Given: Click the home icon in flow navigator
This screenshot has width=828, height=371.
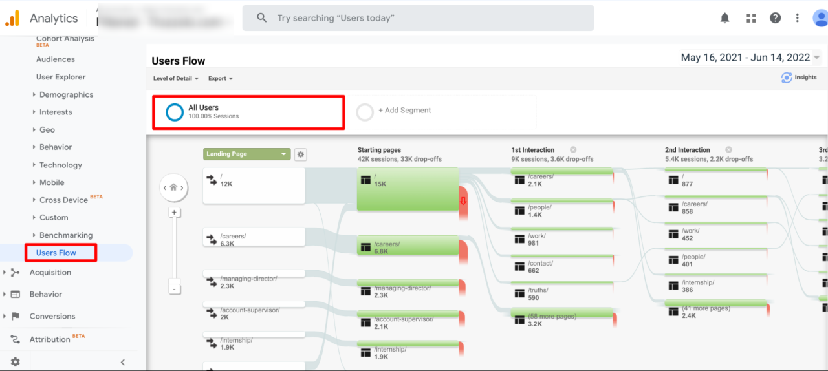Looking at the screenshot, I should pyautogui.click(x=173, y=187).
